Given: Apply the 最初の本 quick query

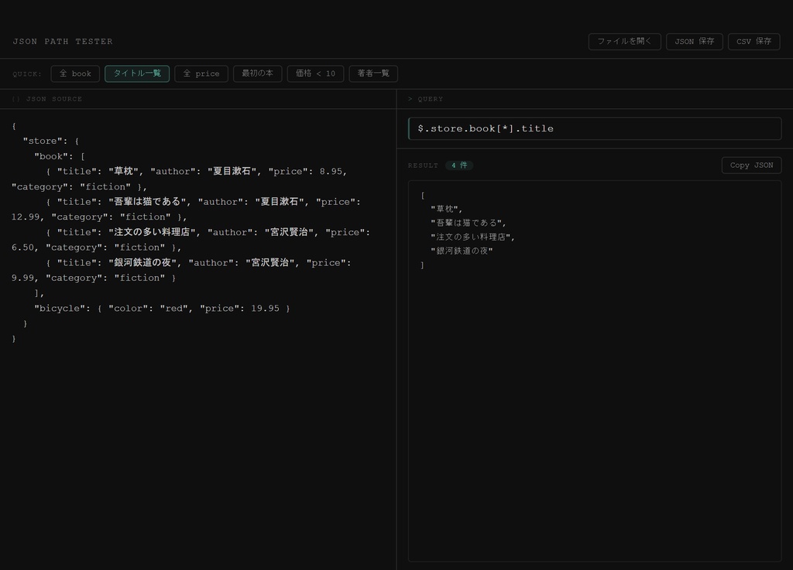Looking at the screenshot, I should coord(257,73).
